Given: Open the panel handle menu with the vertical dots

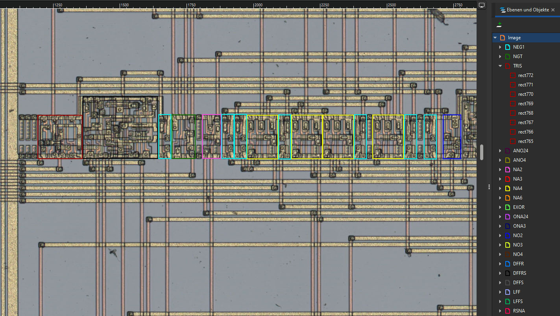Looking at the screenshot, I should (x=489, y=187).
